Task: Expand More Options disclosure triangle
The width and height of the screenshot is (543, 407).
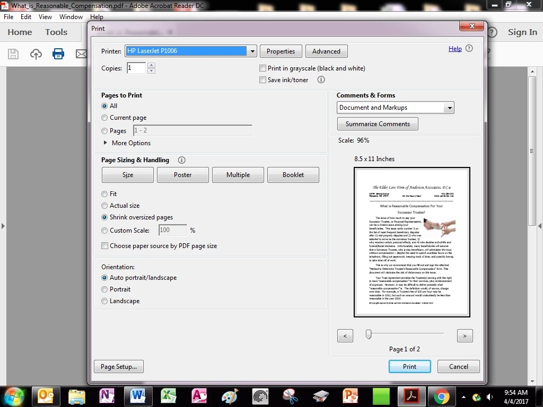Action: (x=106, y=143)
